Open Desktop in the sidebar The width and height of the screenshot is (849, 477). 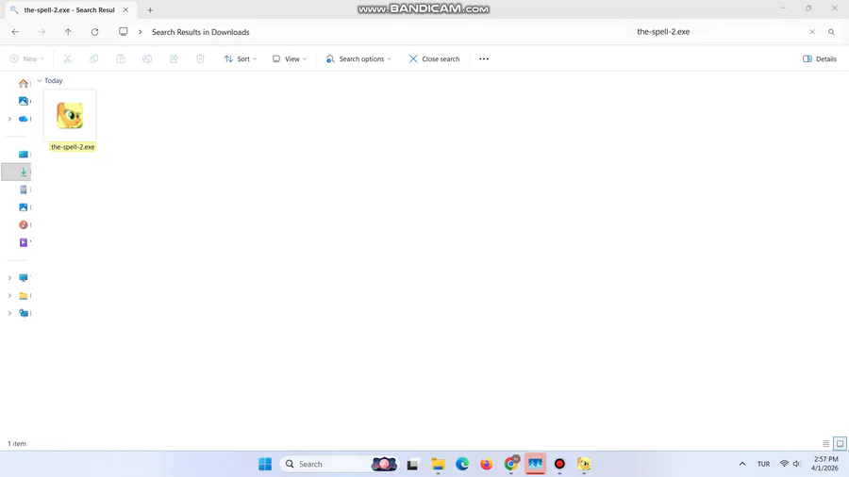pyautogui.click(x=24, y=155)
